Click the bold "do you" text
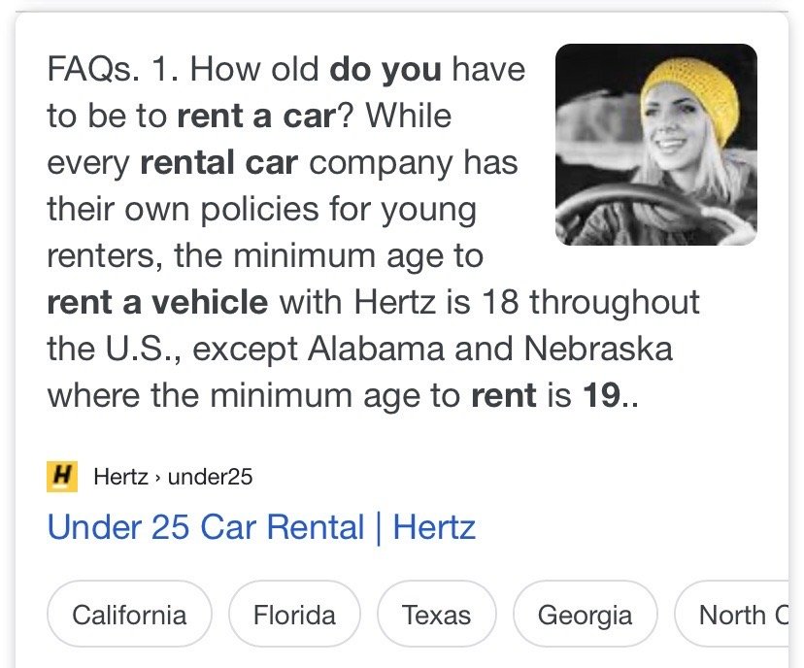Screen dimensions: 804x668 385,69
